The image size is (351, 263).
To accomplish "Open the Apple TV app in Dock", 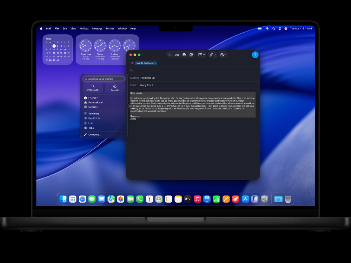I will 188,199.
